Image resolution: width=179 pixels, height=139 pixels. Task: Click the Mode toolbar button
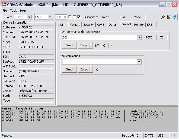click(137, 17)
